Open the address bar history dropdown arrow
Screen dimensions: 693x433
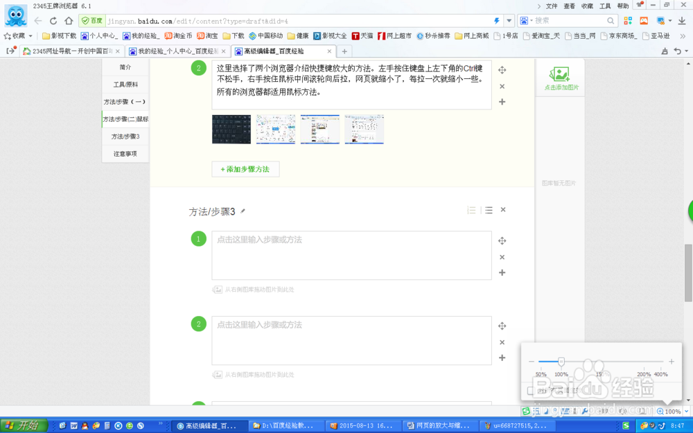(508, 20)
